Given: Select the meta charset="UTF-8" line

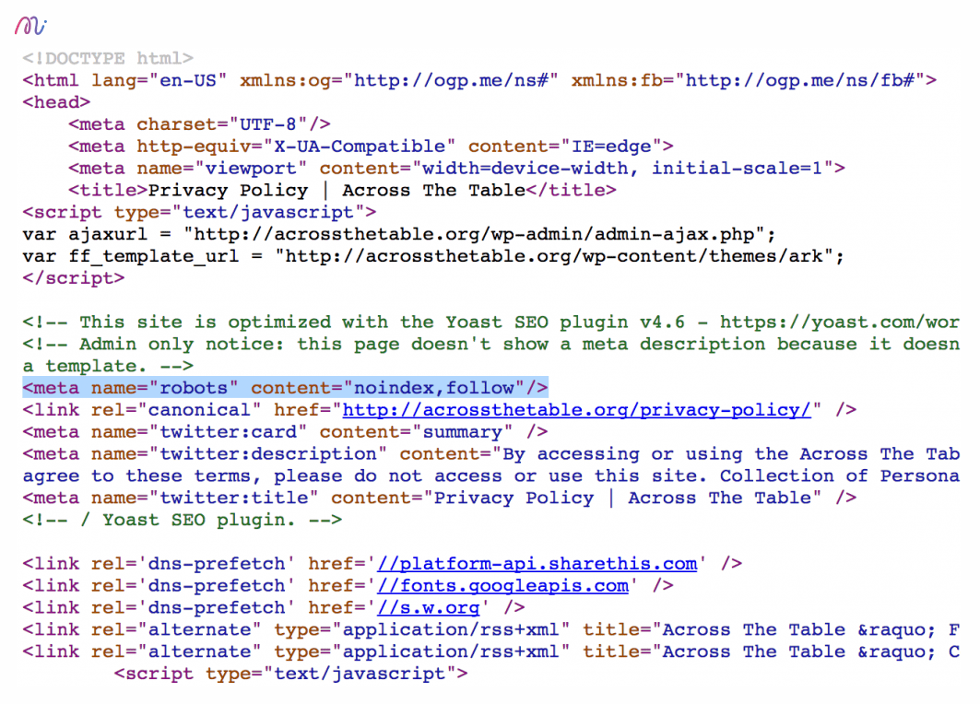Looking at the screenshot, I should pyautogui.click(x=199, y=123).
